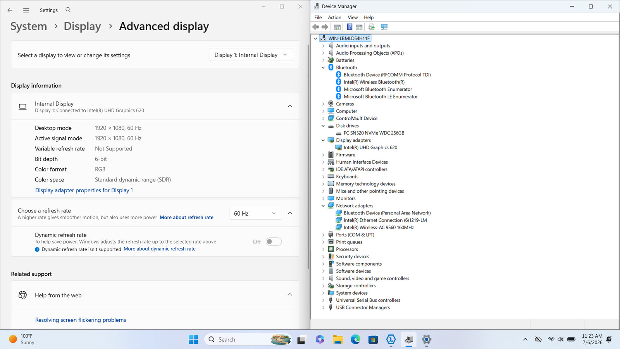Image resolution: width=620 pixels, height=349 pixels.
Task: Open More about refresh rate link
Action: (x=186, y=218)
